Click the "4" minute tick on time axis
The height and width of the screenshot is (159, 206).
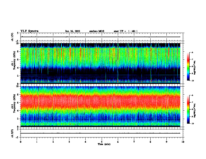(86, 142)
